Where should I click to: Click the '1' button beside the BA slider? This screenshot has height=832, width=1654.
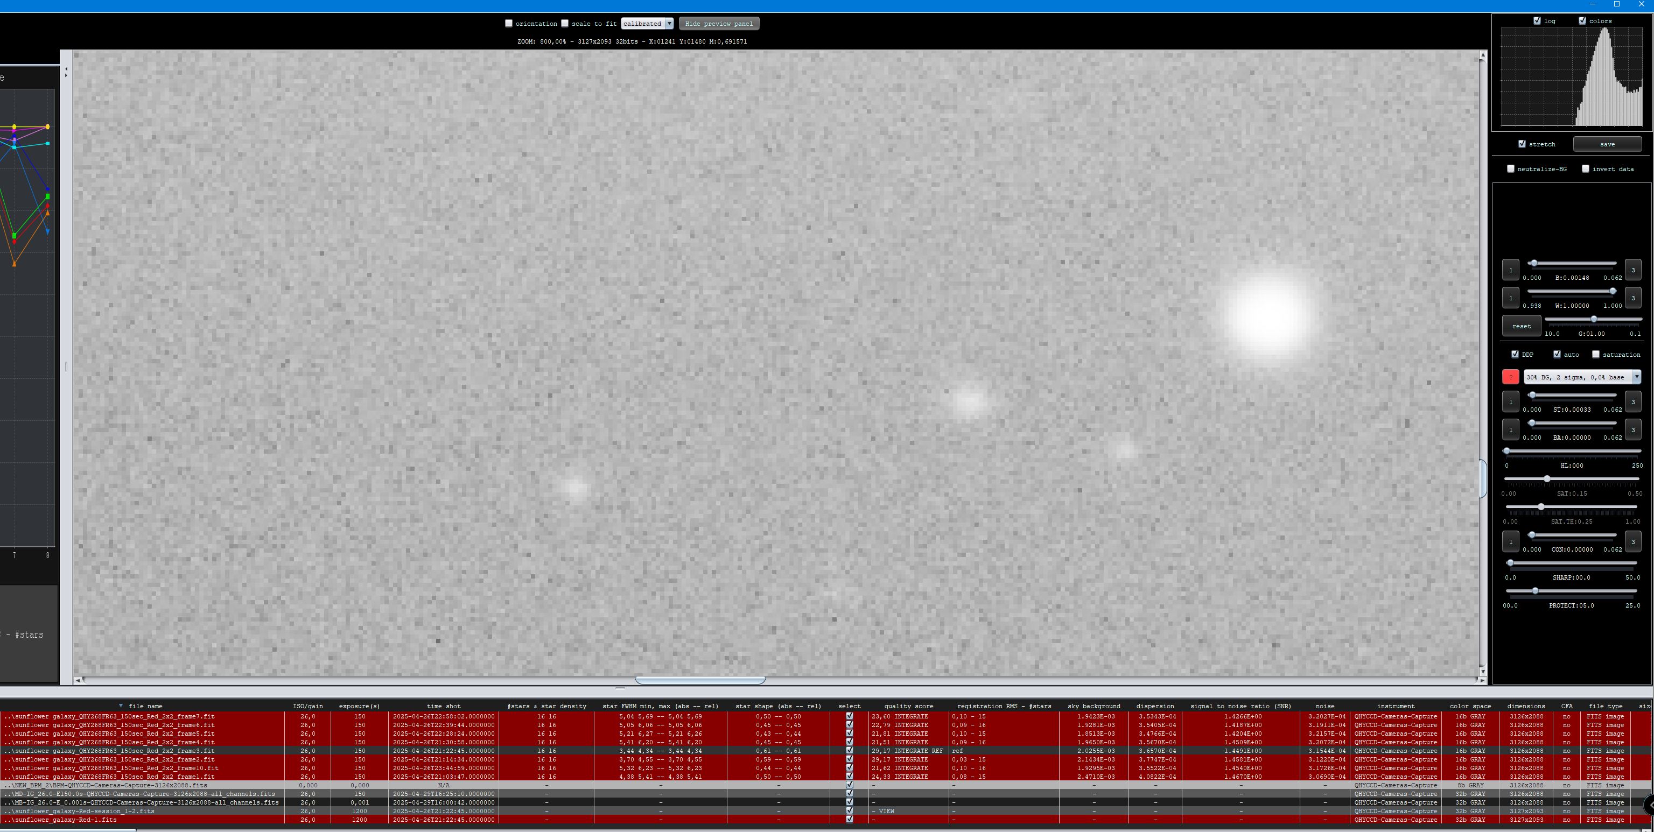click(1510, 429)
